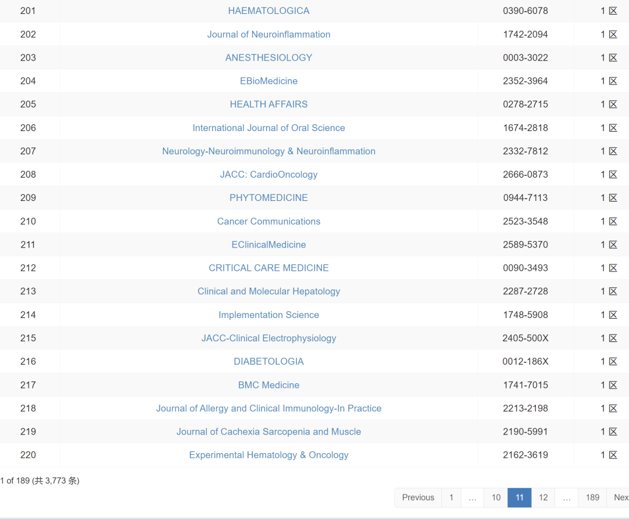Click ISSN 2332-7812
This screenshot has height=519, width=629.
(525, 151)
